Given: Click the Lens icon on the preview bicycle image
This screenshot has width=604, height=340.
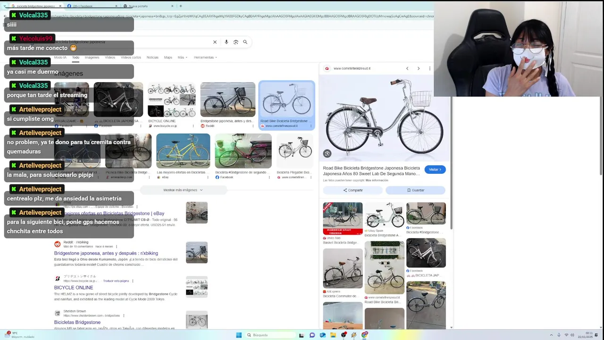Looking at the screenshot, I should coord(327,153).
